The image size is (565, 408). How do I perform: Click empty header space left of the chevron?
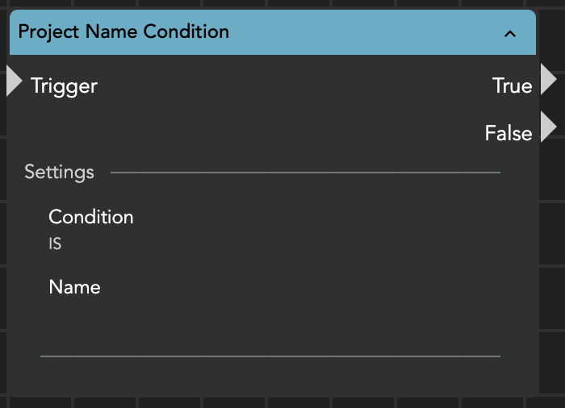click(x=363, y=33)
